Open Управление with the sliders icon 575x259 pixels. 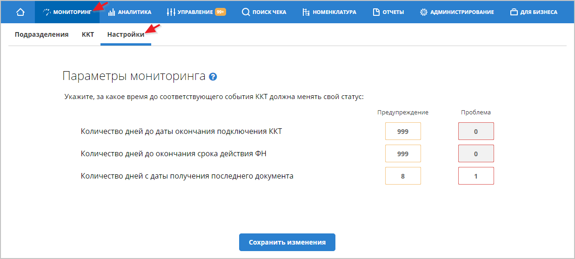click(x=196, y=12)
